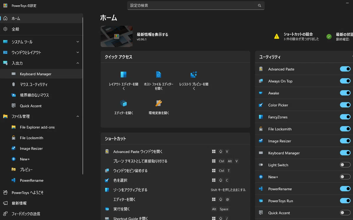This screenshot has width=353, height=220.
Task: Click the v0.96.1 version text
Action: click(x=141, y=39)
